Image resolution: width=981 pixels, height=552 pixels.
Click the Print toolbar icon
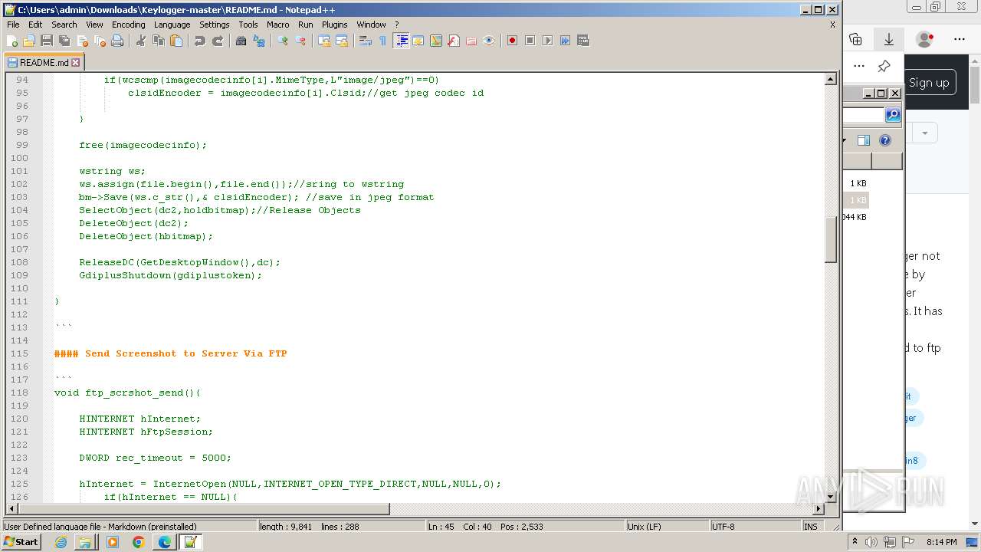click(117, 41)
